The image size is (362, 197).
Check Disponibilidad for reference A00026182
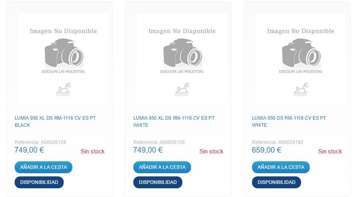coord(277,182)
